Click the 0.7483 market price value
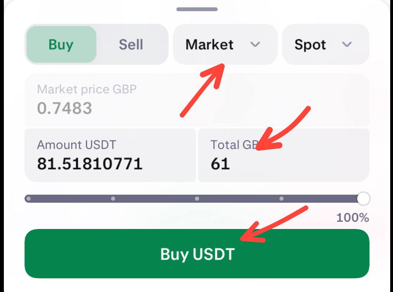This screenshot has height=292, width=393. (x=65, y=109)
